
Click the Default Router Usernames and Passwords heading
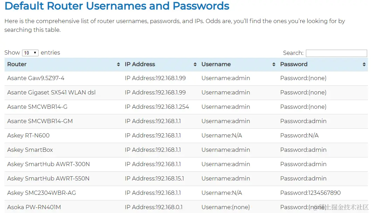tap(117, 6)
